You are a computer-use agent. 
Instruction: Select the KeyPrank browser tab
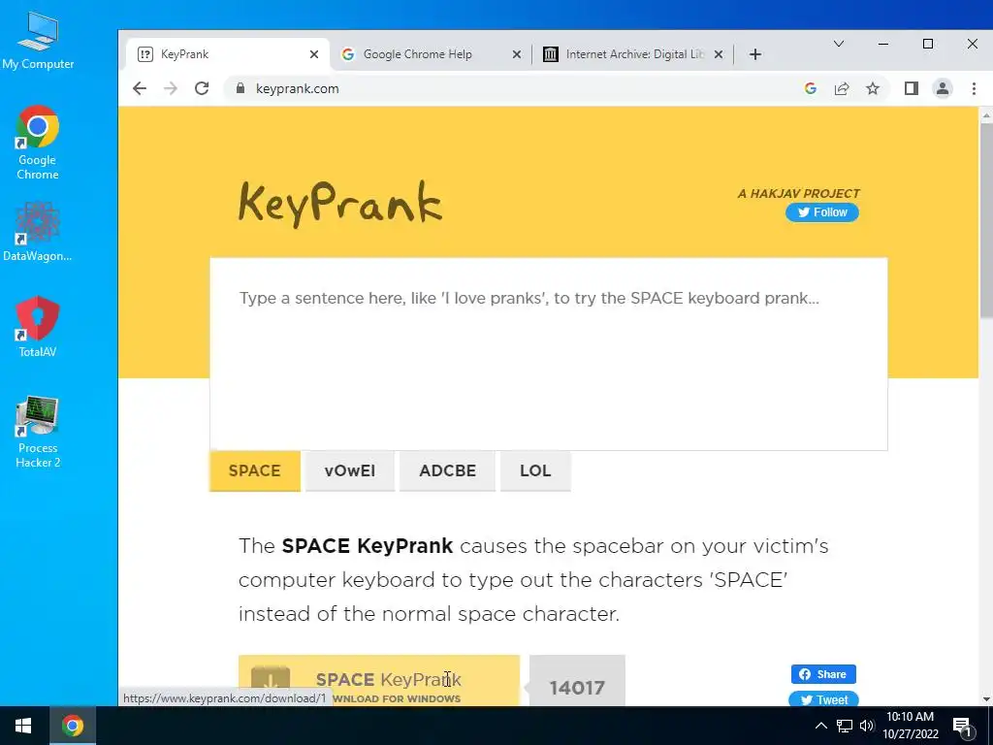pos(227,54)
